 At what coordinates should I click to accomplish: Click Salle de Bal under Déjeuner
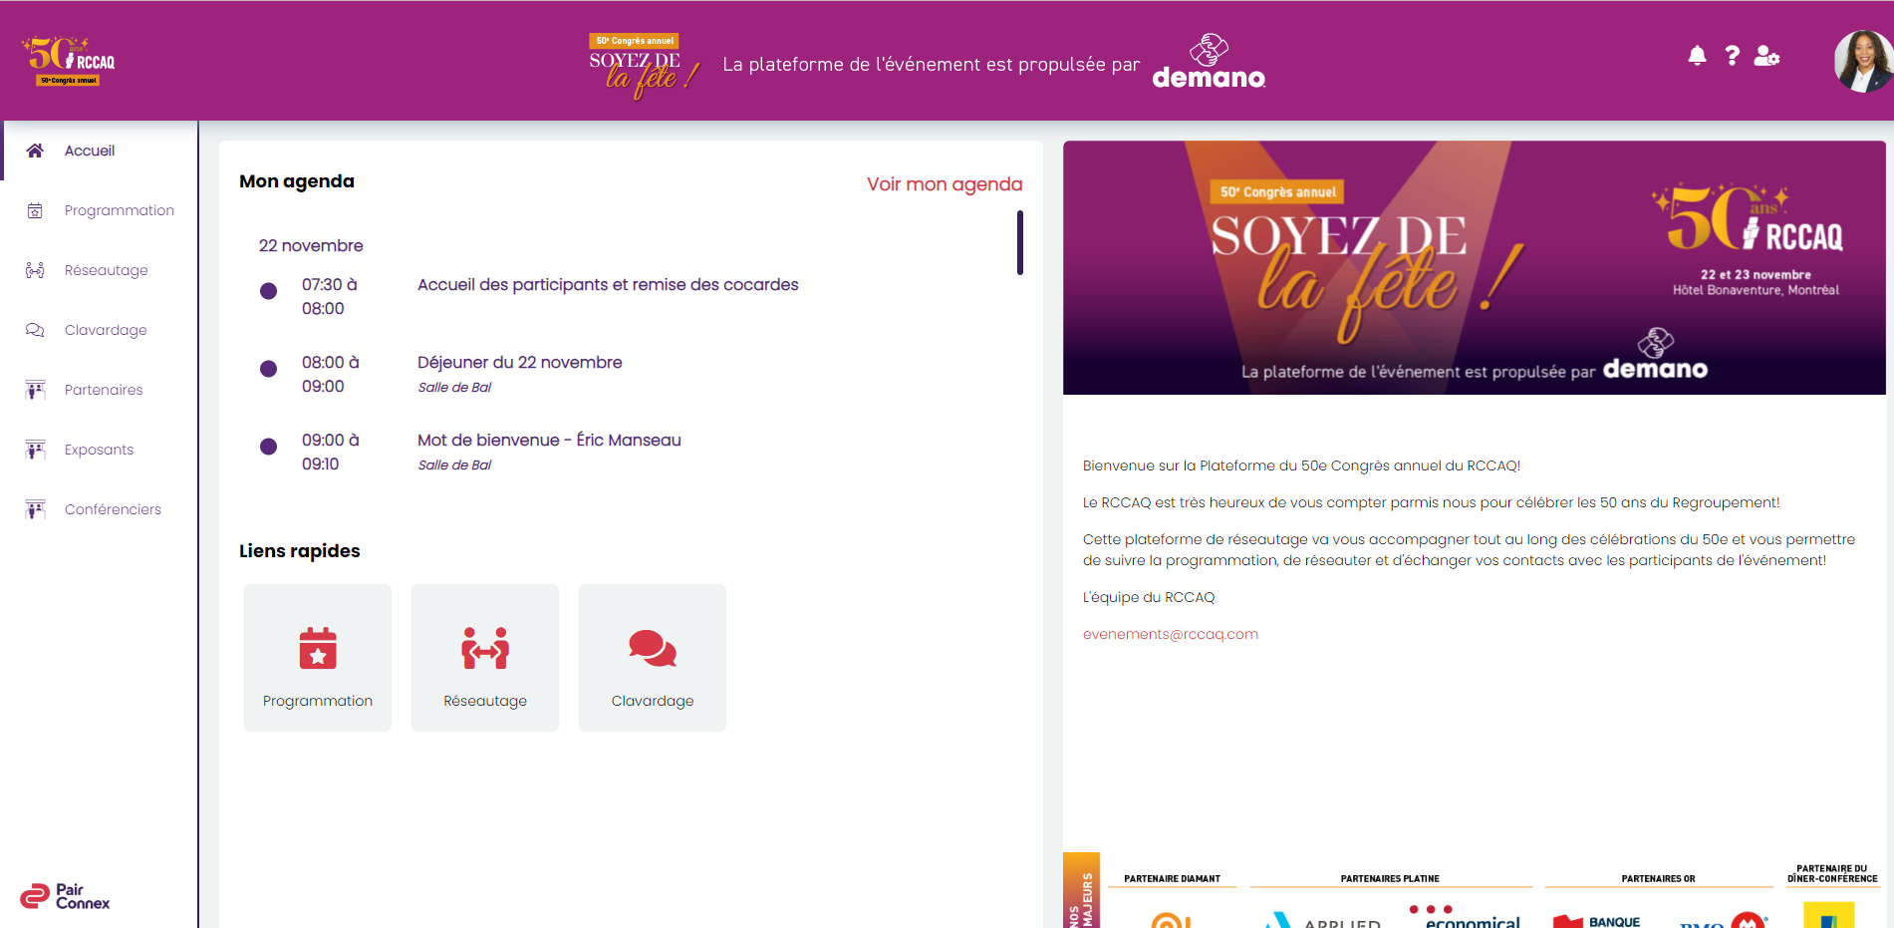pyautogui.click(x=454, y=388)
